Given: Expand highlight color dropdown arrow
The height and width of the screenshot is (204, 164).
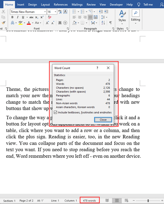Looking at the screenshot, I should click(24, 23).
